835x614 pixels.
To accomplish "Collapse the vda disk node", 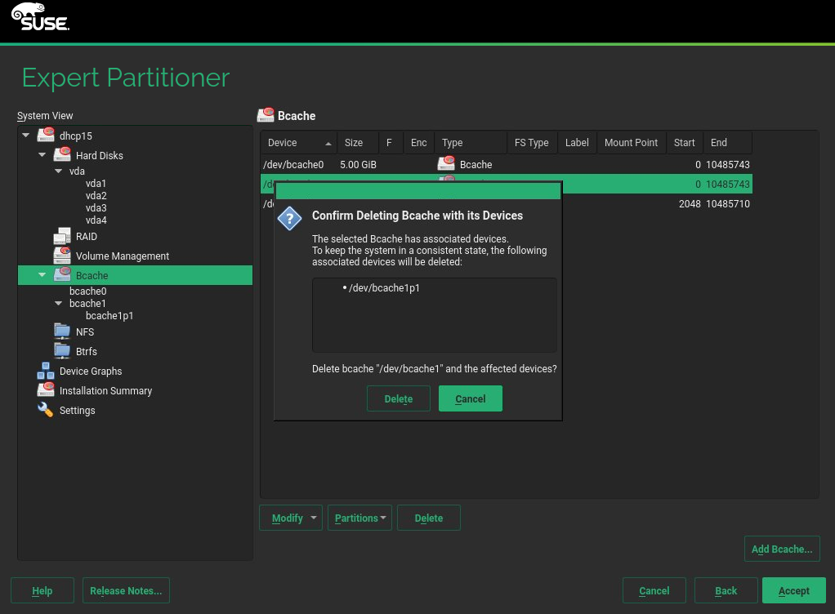I will point(59,171).
